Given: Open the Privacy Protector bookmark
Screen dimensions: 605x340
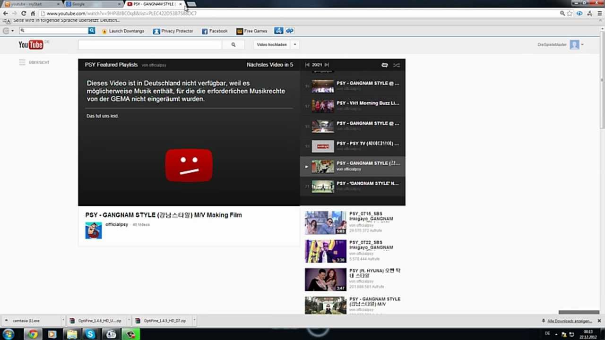Looking at the screenshot, I should tap(173, 31).
